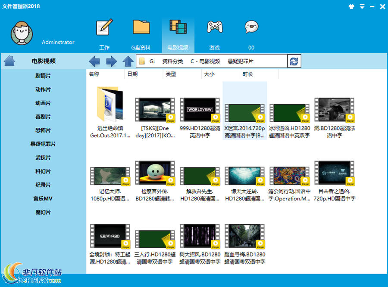388x287 pixels.
Task: Select 武侠片 in the sidebar
Action: click(x=43, y=157)
